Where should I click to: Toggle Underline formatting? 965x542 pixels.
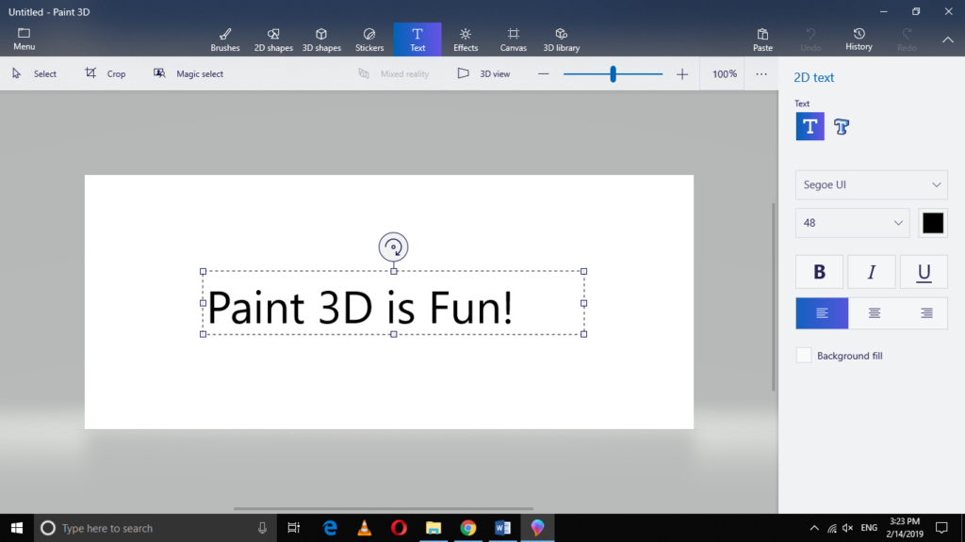point(924,272)
